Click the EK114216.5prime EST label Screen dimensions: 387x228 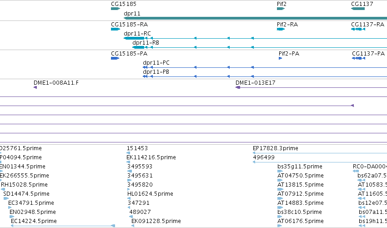(x=151, y=157)
